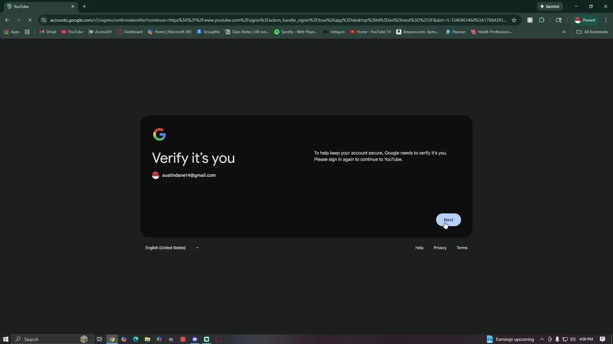
Task: Click the Chrome taskbar icon
Action: (112, 339)
